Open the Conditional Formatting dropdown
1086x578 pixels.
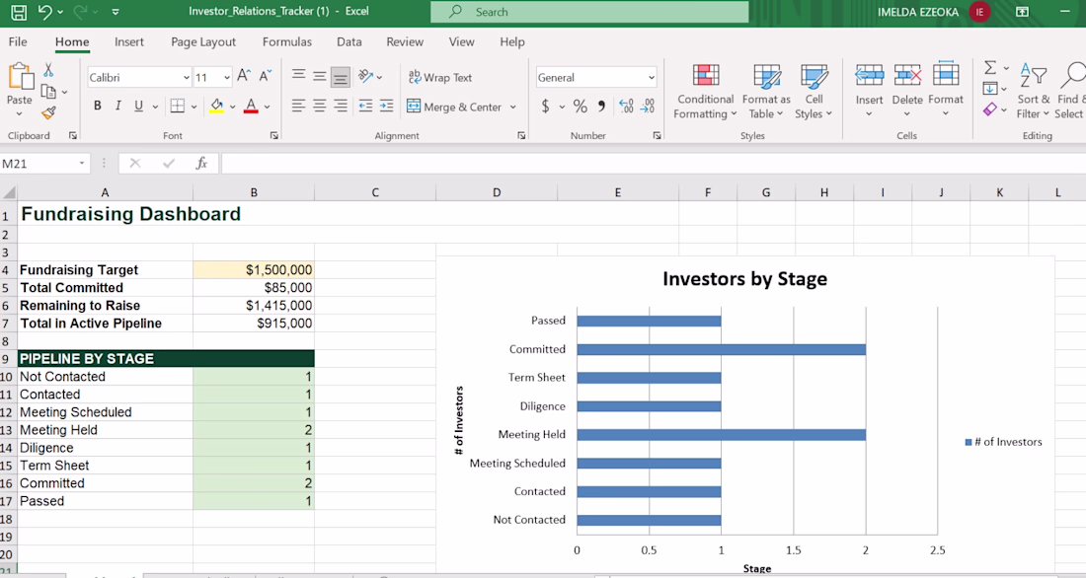pyautogui.click(x=705, y=92)
